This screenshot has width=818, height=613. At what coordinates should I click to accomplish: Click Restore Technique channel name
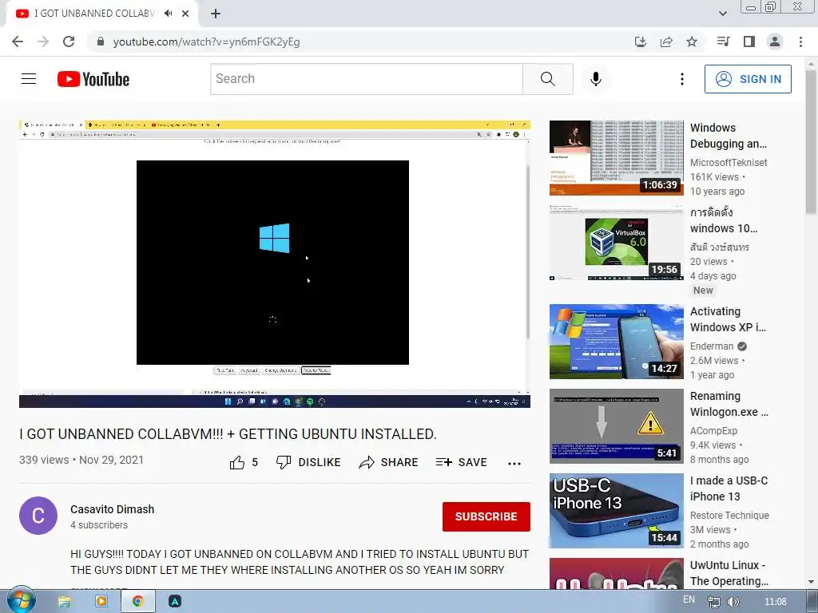(729, 515)
